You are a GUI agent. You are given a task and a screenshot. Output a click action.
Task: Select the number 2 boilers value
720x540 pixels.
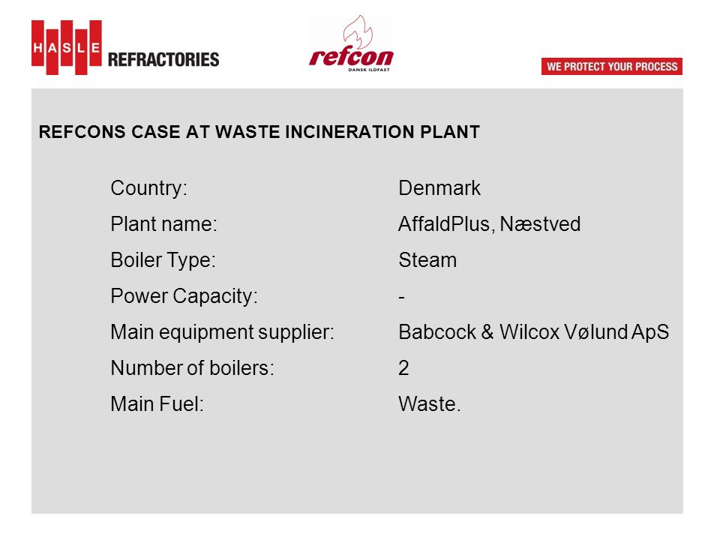tap(403, 368)
